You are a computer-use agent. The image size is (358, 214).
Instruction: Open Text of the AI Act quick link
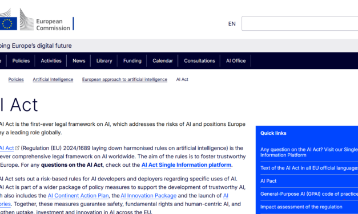[309, 168]
